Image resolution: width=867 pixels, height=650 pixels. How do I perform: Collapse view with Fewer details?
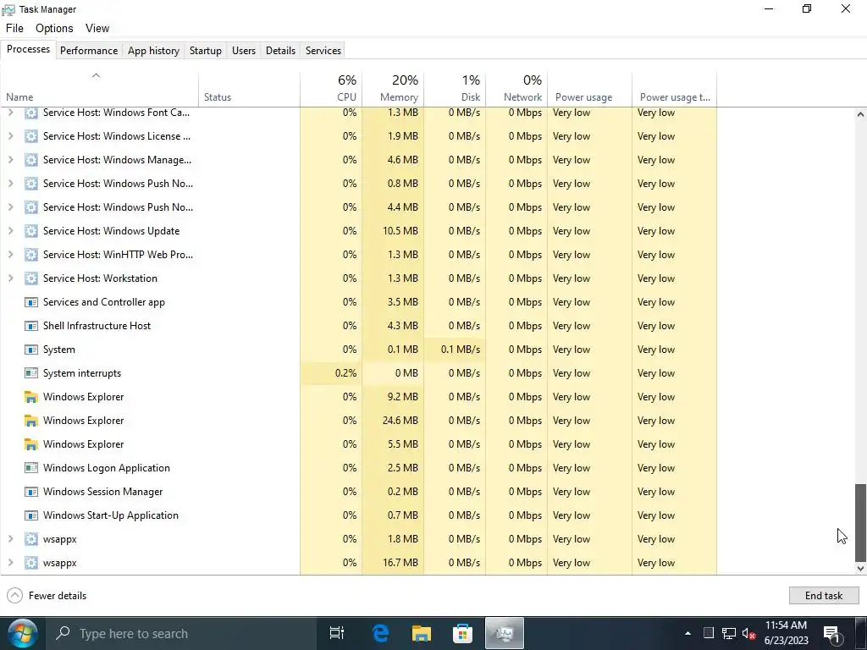(x=47, y=595)
